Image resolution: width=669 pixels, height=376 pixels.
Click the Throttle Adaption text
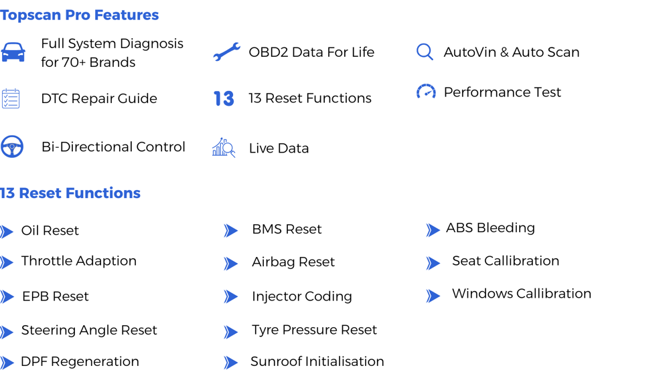tap(79, 260)
